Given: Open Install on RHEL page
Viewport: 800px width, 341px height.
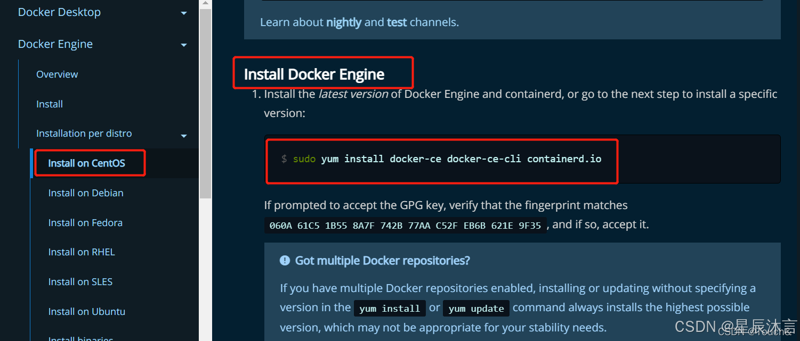Looking at the screenshot, I should pos(82,252).
